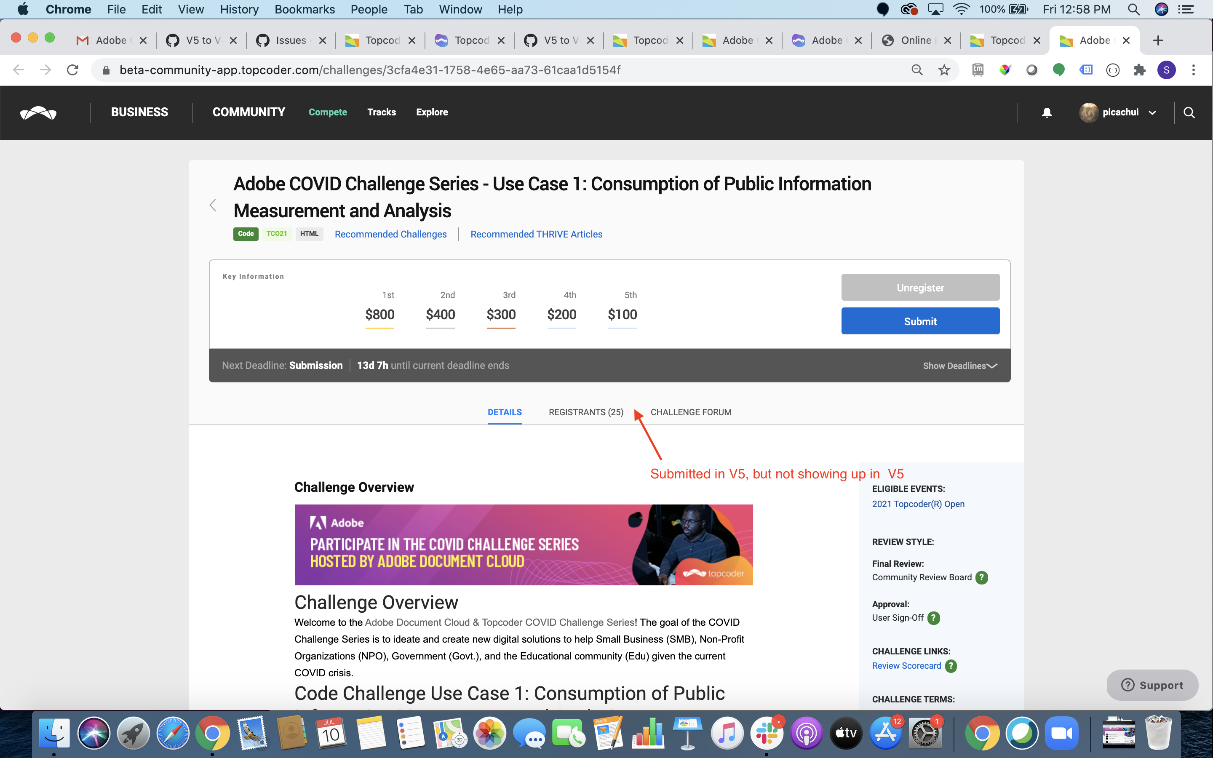This screenshot has width=1213, height=758.
Task: Click the Spotlight search in menu bar
Action: coord(1133,9)
